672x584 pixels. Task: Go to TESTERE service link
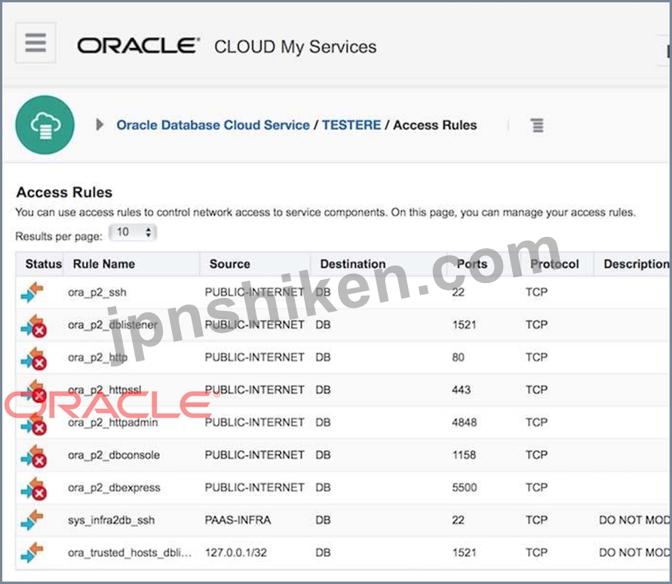pos(351,124)
